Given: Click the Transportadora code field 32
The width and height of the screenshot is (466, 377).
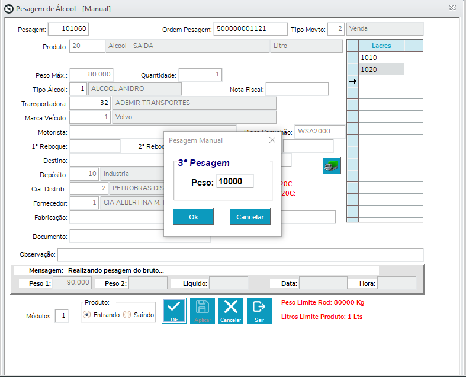Looking at the screenshot, I should 90,103.
